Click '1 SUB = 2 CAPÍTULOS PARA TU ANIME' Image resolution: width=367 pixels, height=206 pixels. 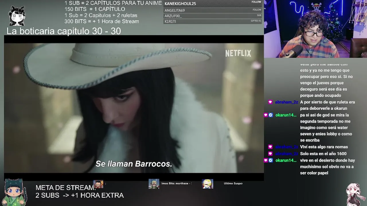tap(113, 3)
